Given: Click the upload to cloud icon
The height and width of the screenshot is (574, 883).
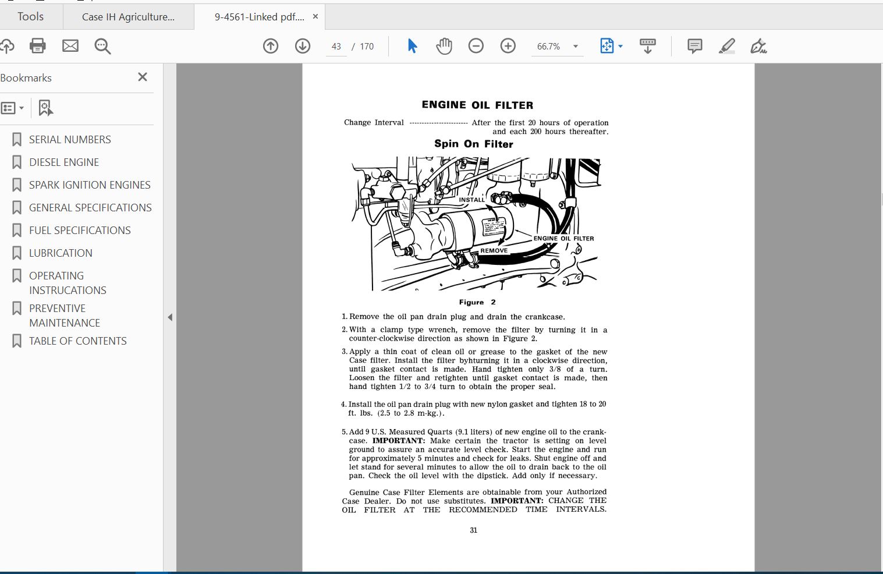Looking at the screenshot, I should [x=6, y=46].
